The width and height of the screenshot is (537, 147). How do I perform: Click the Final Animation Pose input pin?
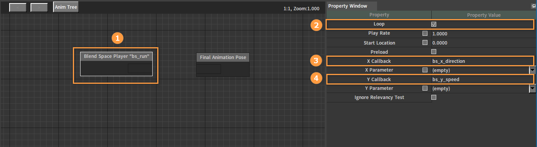pyautogui.click(x=209, y=69)
